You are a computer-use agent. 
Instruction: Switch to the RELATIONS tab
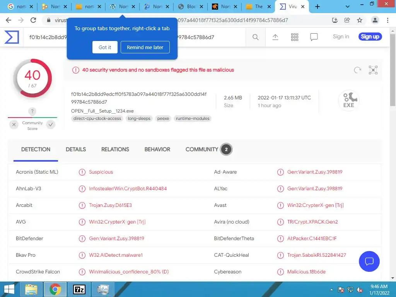coord(115,149)
